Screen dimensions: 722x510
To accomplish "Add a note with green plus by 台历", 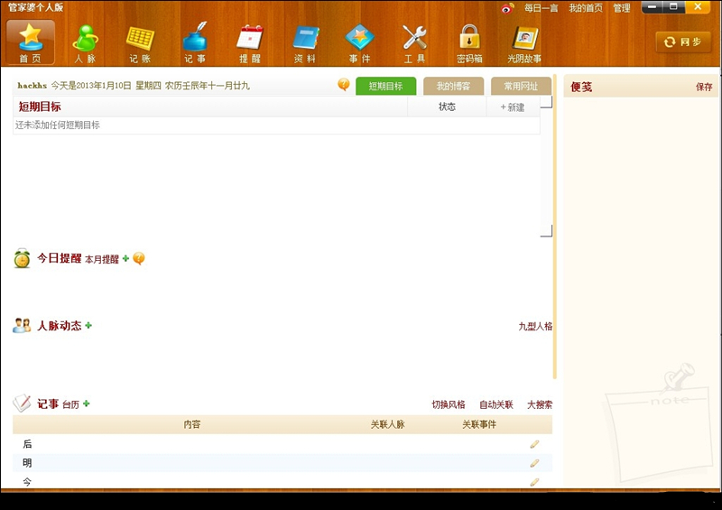I will (86, 403).
